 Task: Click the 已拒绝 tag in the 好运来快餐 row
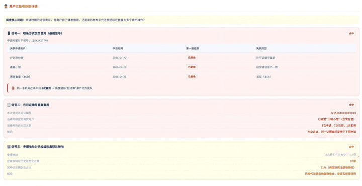tap(192, 58)
